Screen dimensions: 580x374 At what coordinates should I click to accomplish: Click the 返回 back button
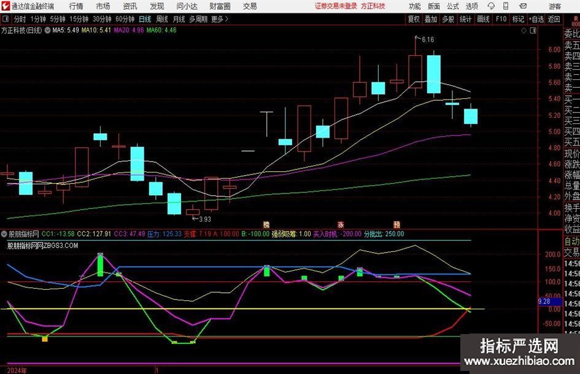click(x=554, y=19)
